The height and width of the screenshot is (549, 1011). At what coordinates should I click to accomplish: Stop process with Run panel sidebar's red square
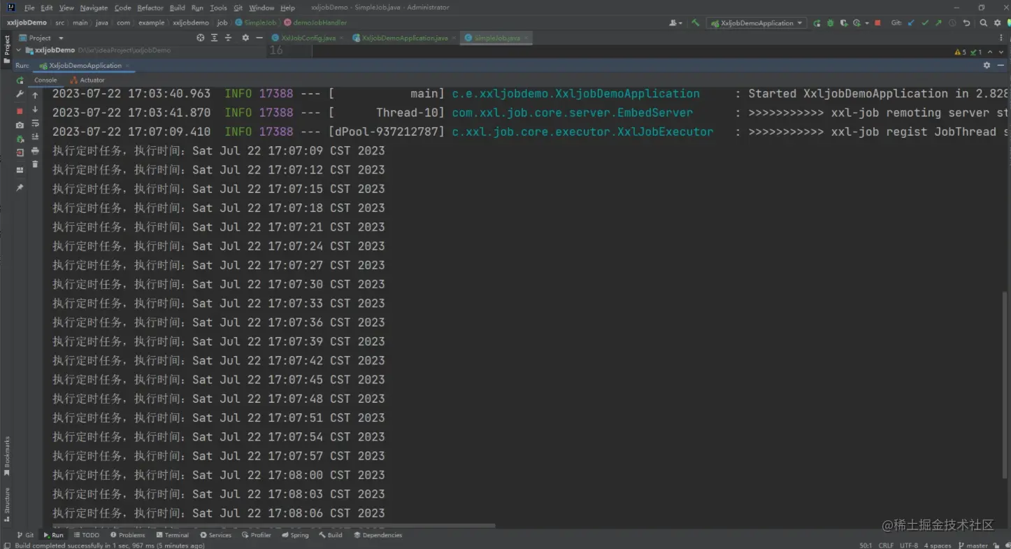pyautogui.click(x=20, y=110)
